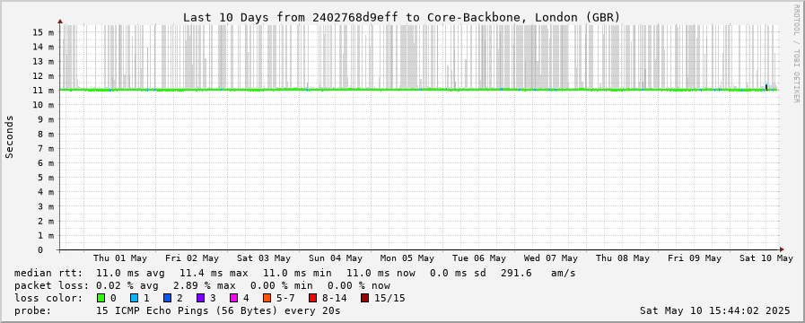Screen dimensions: 805x323
Task: Click the '9 m' y-axis tick label
Action: pyautogui.click(x=46, y=119)
